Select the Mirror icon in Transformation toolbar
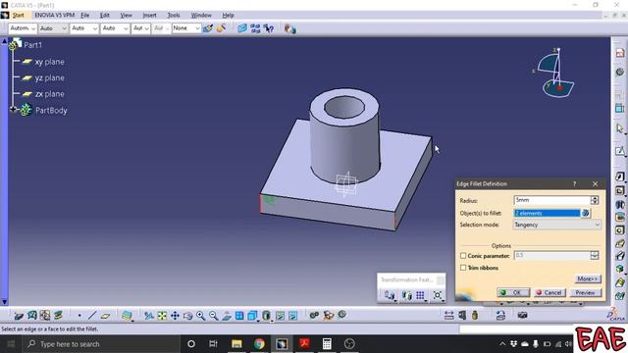Screen dimensions: 628x353 [406, 295]
